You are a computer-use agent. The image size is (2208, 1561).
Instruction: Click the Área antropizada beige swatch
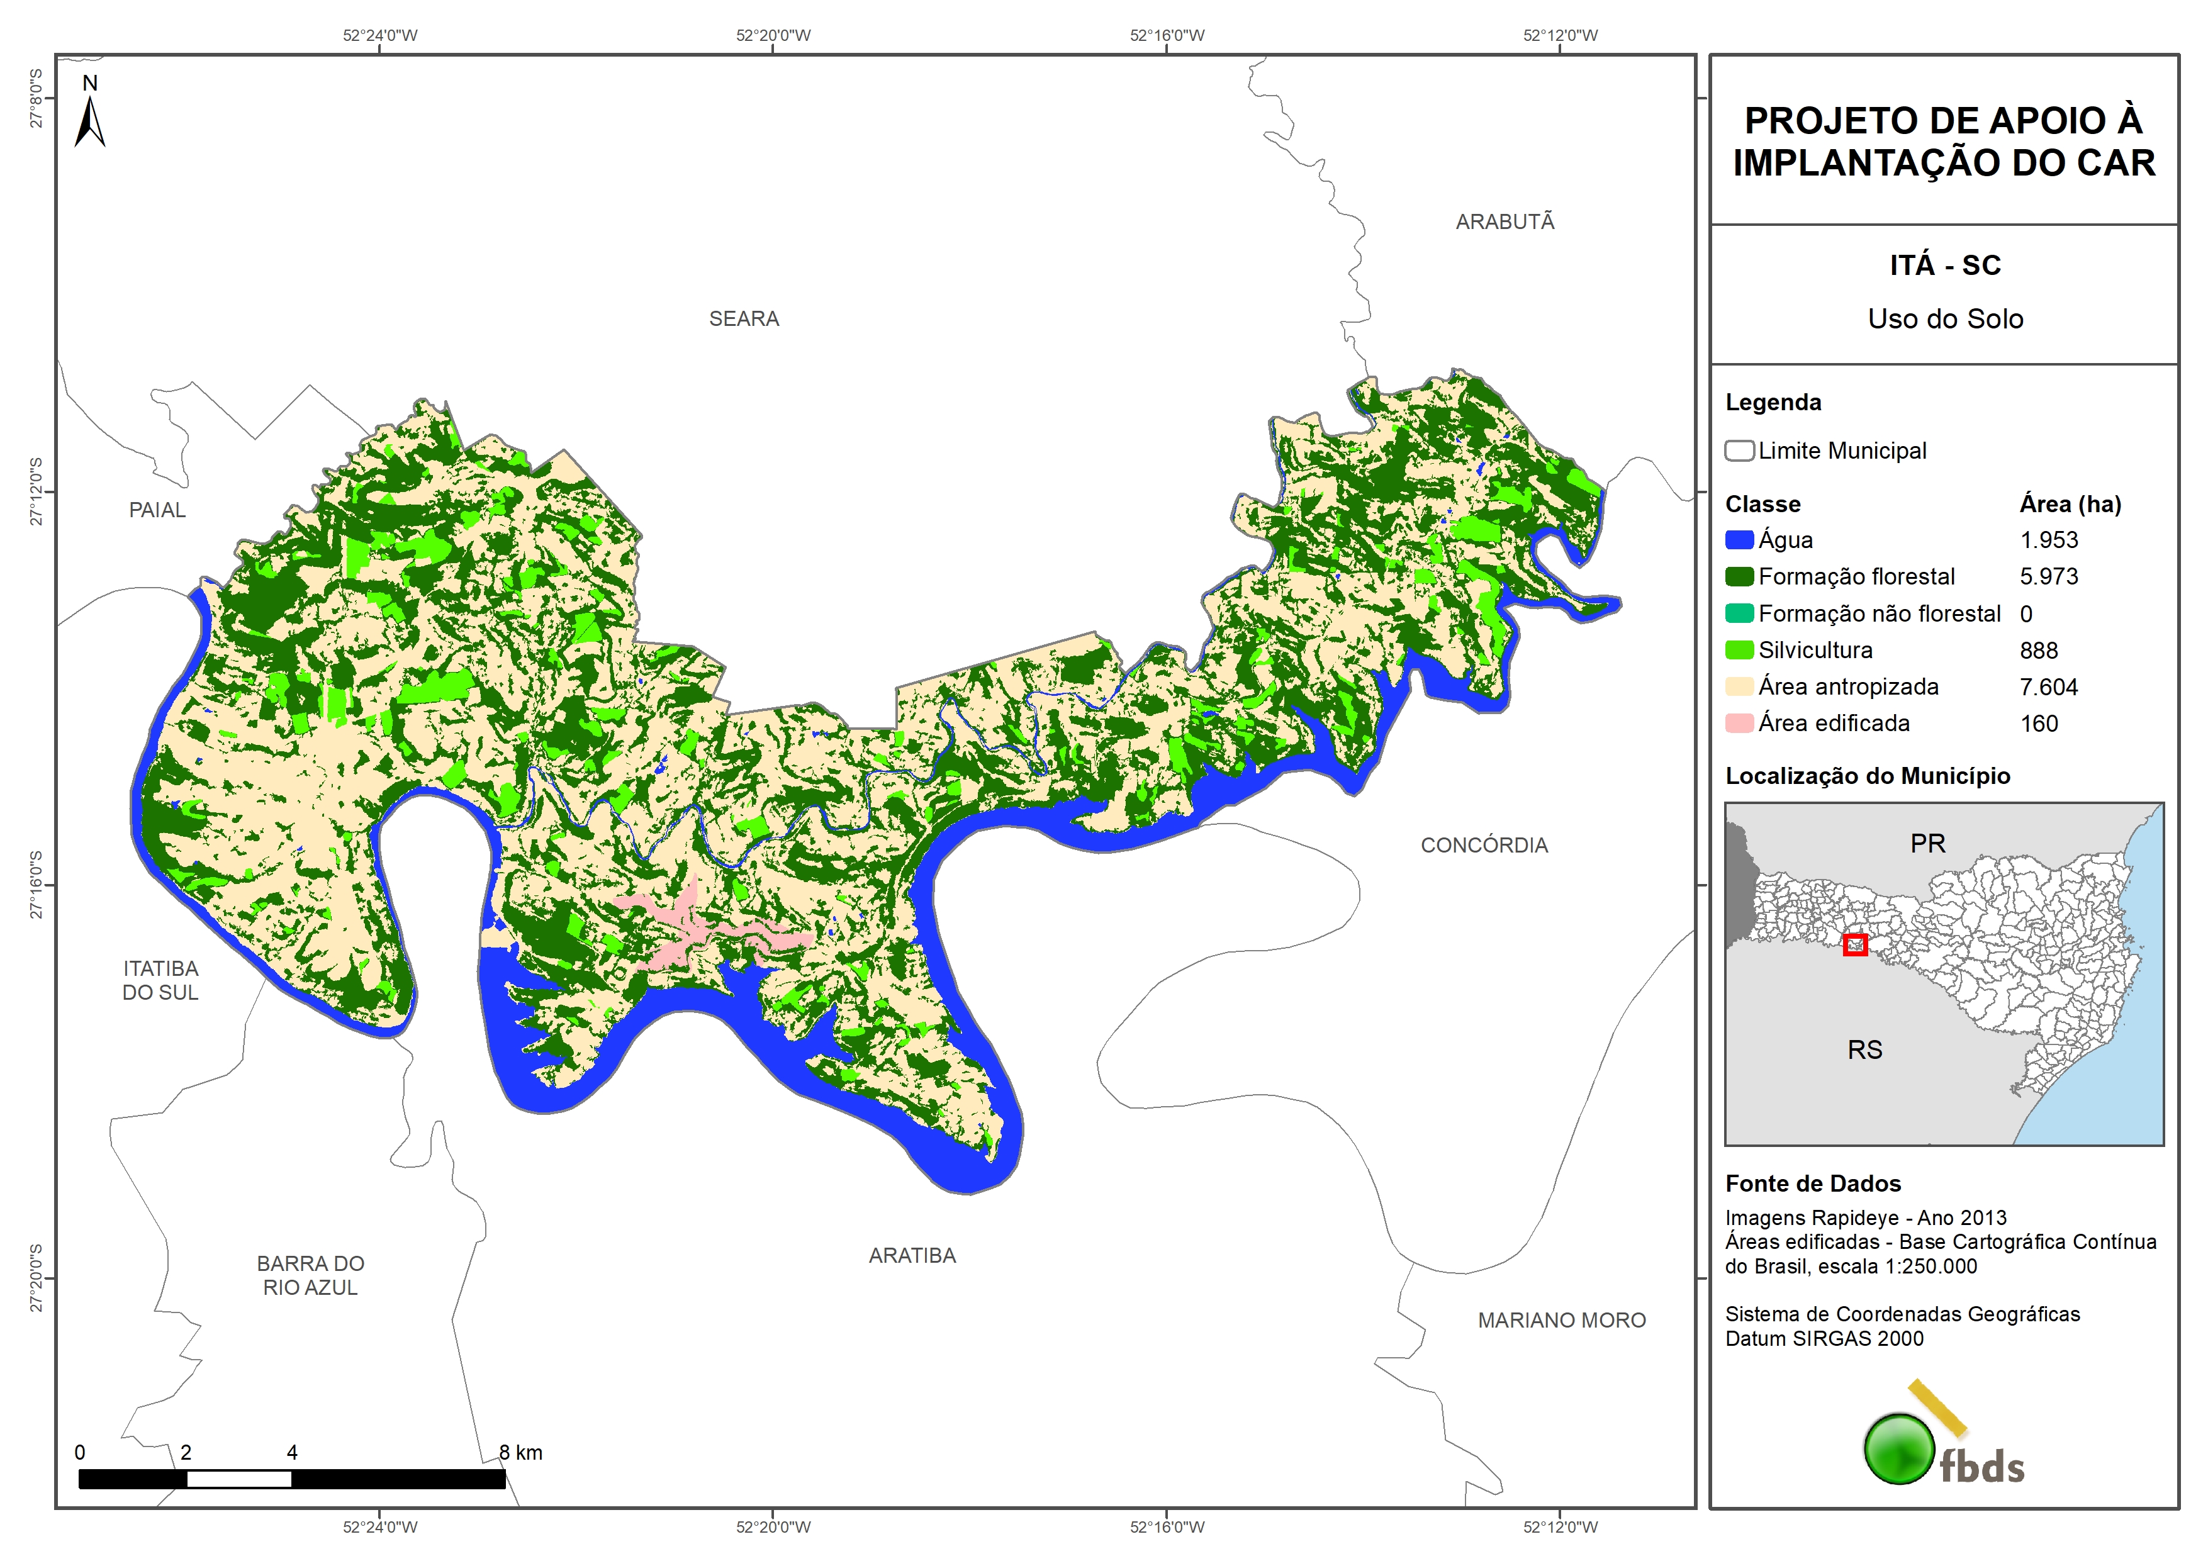tap(1739, 686)
